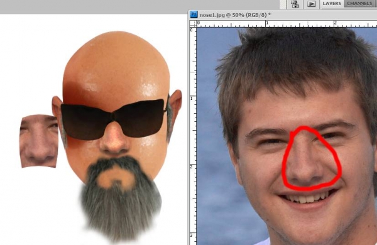The height and width of the screenshot is (245, 377).
Task: Click the horizontal ruler of nose1.jpg
Action: click(287, 24)
